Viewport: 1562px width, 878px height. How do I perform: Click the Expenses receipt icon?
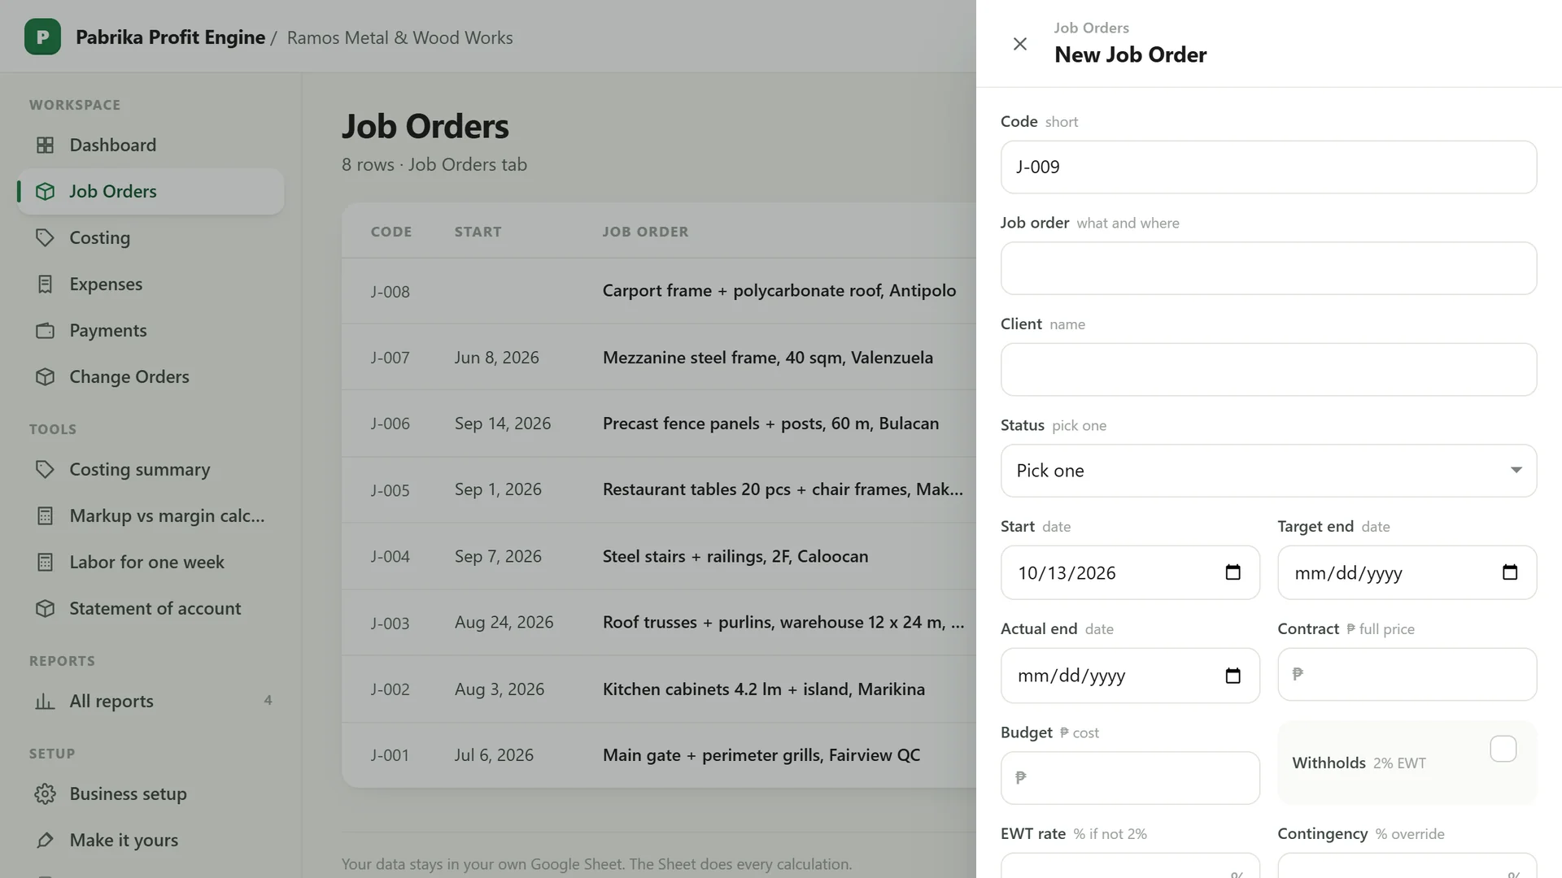click(46, 284)
